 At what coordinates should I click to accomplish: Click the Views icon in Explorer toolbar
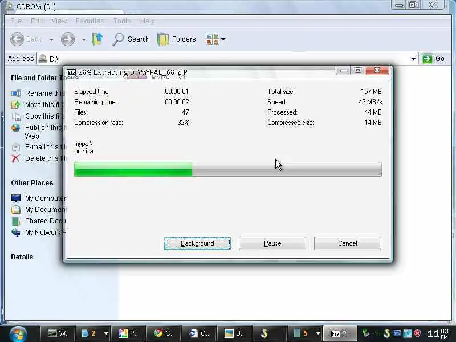pyautogui.click(x=213, y=39)
